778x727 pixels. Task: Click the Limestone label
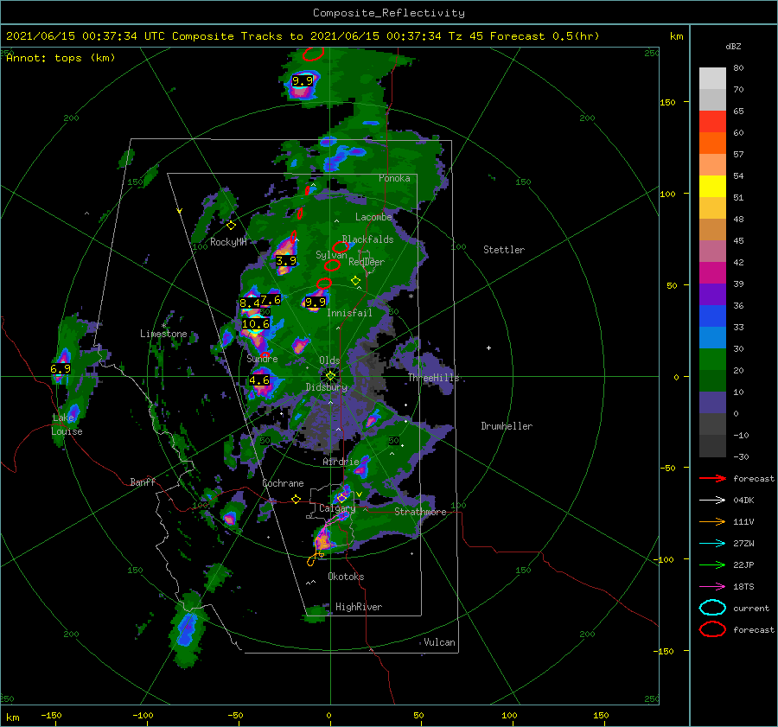pyautogui.click(x=163, y=334)
